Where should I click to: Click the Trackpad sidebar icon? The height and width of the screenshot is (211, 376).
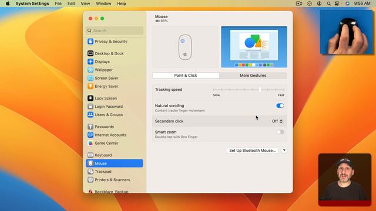click(x=90, y=171)
